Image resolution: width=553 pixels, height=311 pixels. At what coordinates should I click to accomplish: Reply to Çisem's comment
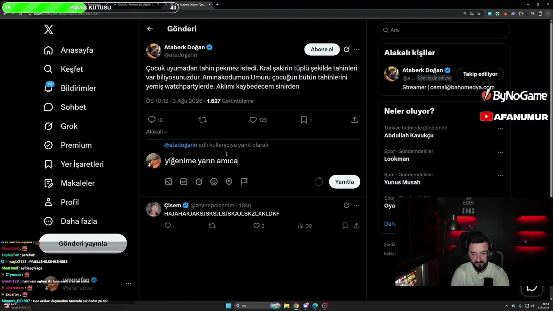click(x=168, y=225)
